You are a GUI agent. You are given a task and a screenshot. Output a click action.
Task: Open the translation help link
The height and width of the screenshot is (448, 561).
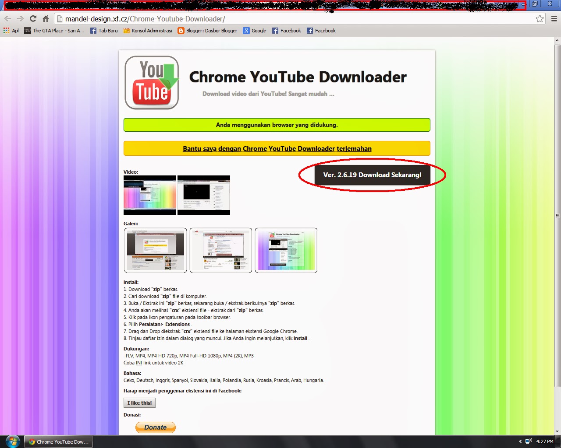pyautogui.click(x=277, y=149)
